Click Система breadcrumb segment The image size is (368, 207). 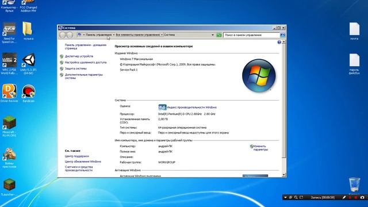(x=169, y=34)
